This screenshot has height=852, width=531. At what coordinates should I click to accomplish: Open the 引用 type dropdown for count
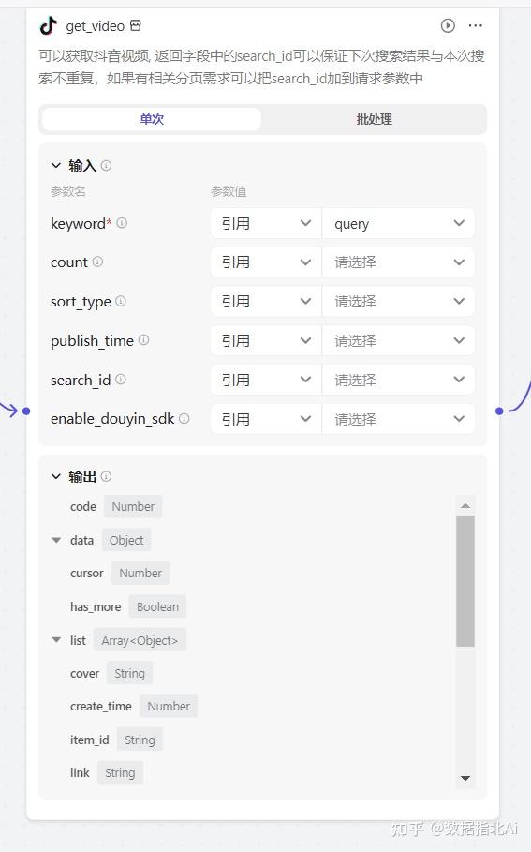pos(266,262)
